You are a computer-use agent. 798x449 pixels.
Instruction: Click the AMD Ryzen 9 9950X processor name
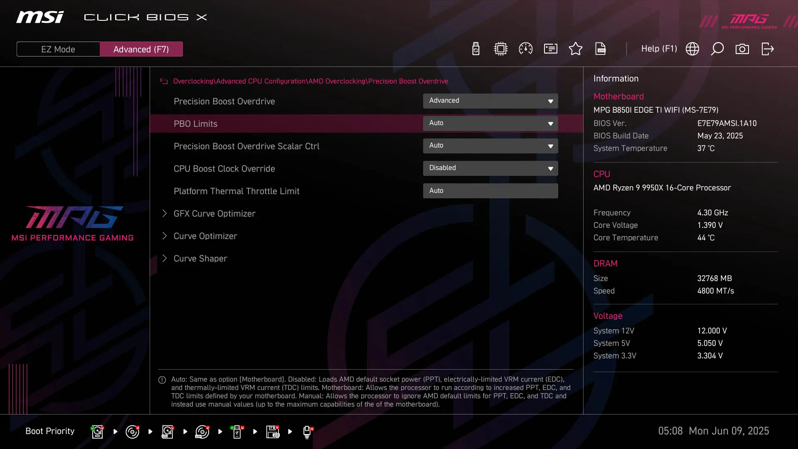coord(662,187)
